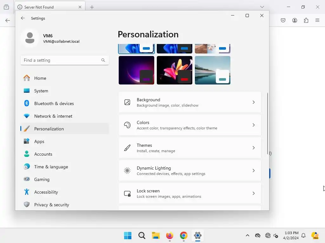
Task: Expand Dynamic Lighting row chevron
Action: tap(254, 171)
